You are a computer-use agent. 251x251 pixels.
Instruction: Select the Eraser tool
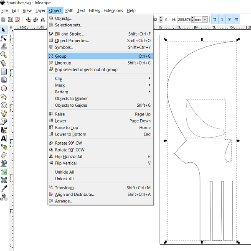tap(4, 155)
